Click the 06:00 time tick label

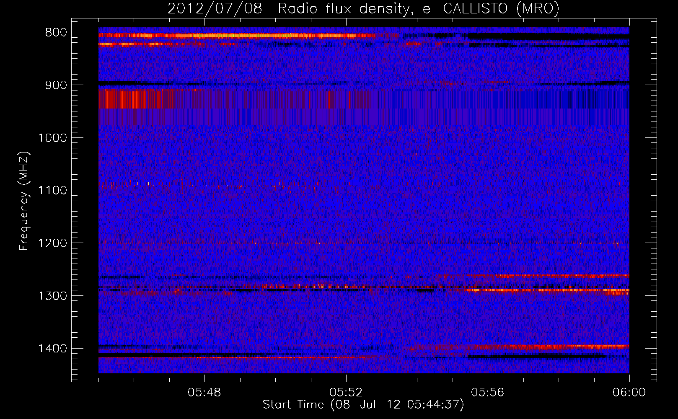(x=629, y=393)
